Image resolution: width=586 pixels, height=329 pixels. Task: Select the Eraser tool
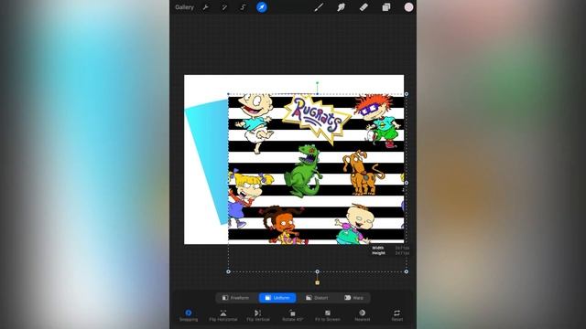point(364,7)
